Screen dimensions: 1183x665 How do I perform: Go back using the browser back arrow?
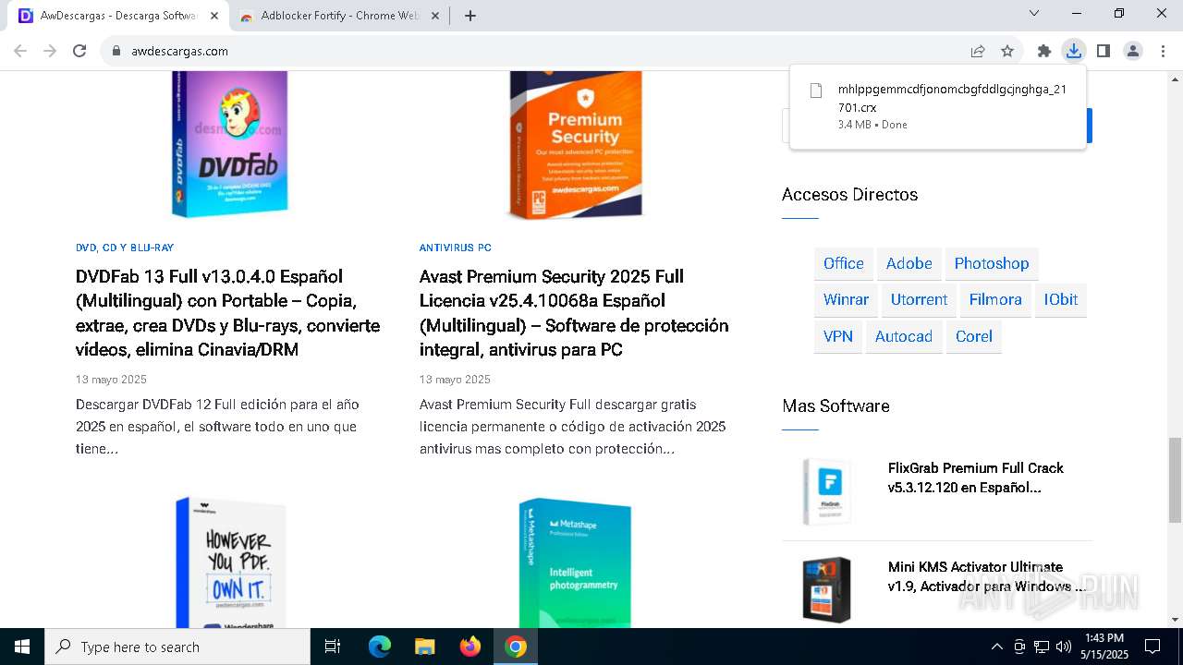pos(22,51)
